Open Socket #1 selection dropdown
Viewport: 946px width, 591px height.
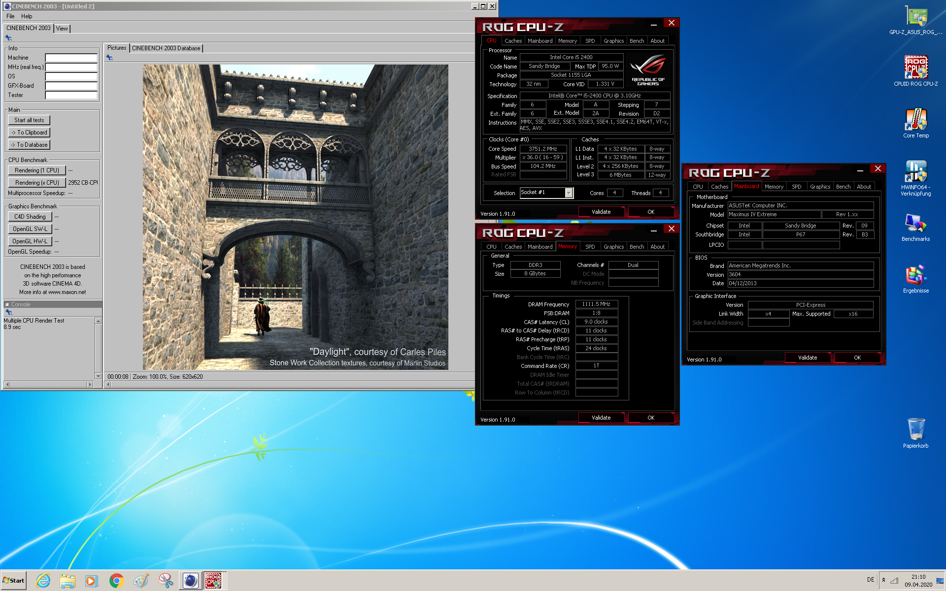tap(569, 193)
